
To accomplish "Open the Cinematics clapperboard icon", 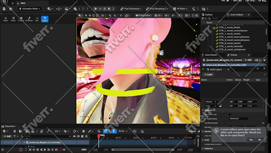I will [x=67, y=9].
